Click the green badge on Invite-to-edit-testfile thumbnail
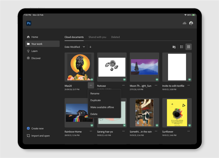Viewport: 219px width, 158px height. coord(189,79)
